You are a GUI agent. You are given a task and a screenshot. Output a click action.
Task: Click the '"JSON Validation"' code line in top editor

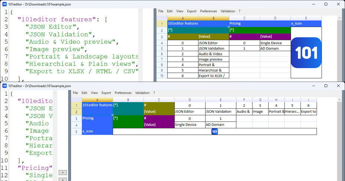(60, 34)
